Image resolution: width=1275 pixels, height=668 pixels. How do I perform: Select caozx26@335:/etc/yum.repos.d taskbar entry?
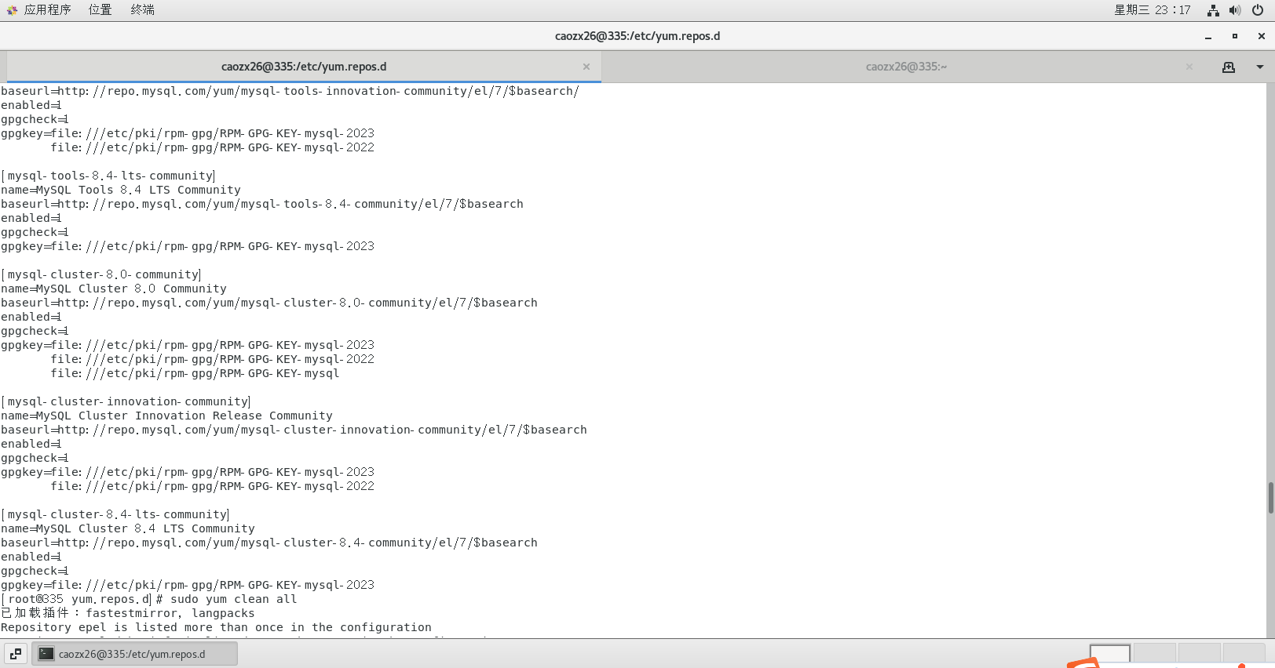[134, 654]
